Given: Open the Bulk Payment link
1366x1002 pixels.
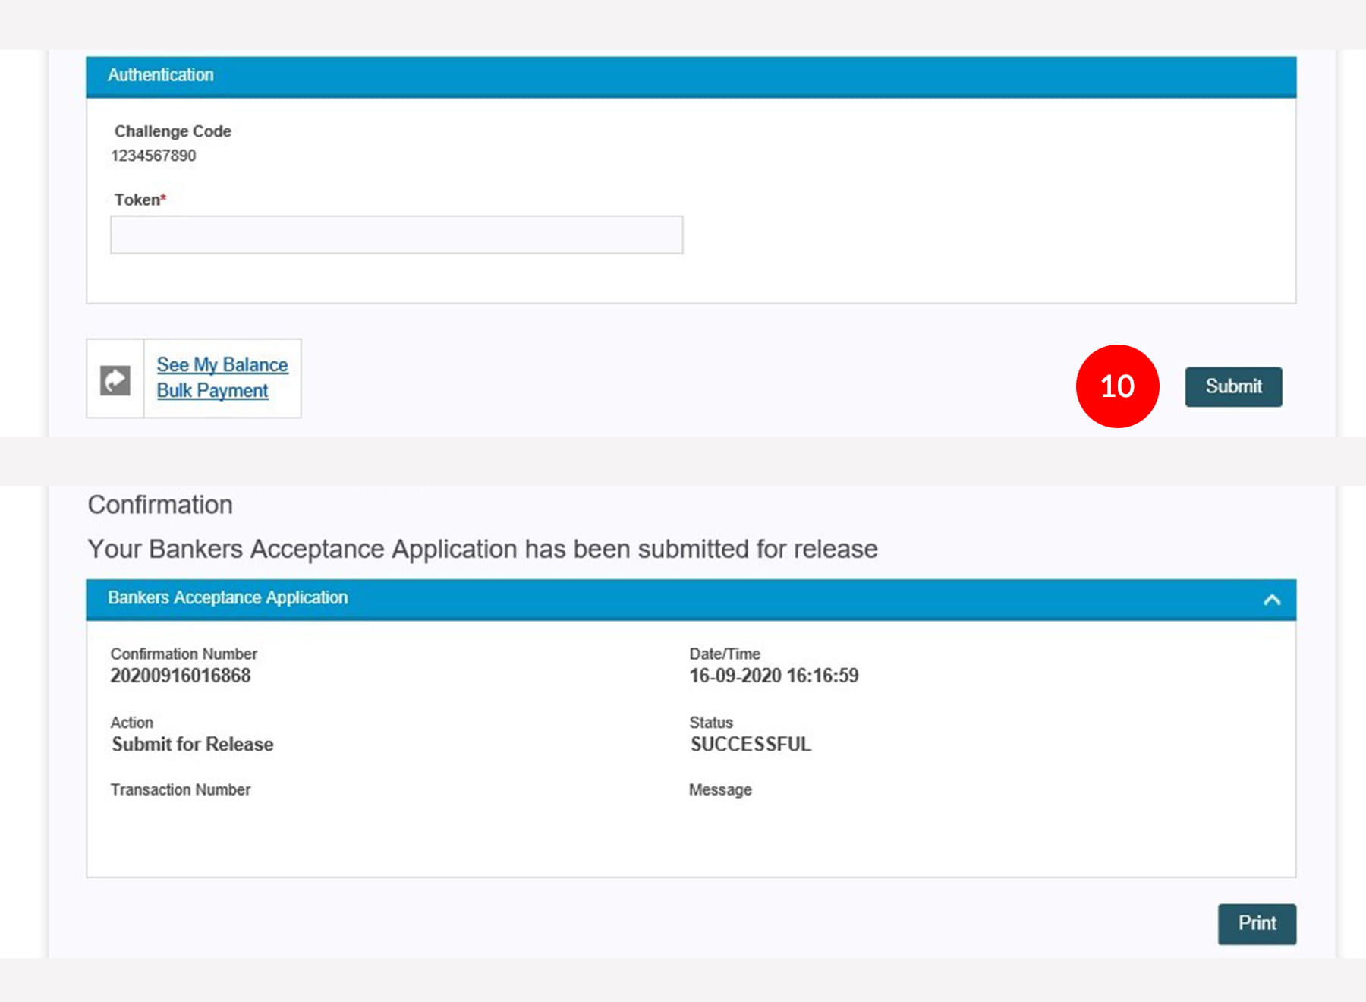Looking at the screenshot, I should tap(212, 391).
